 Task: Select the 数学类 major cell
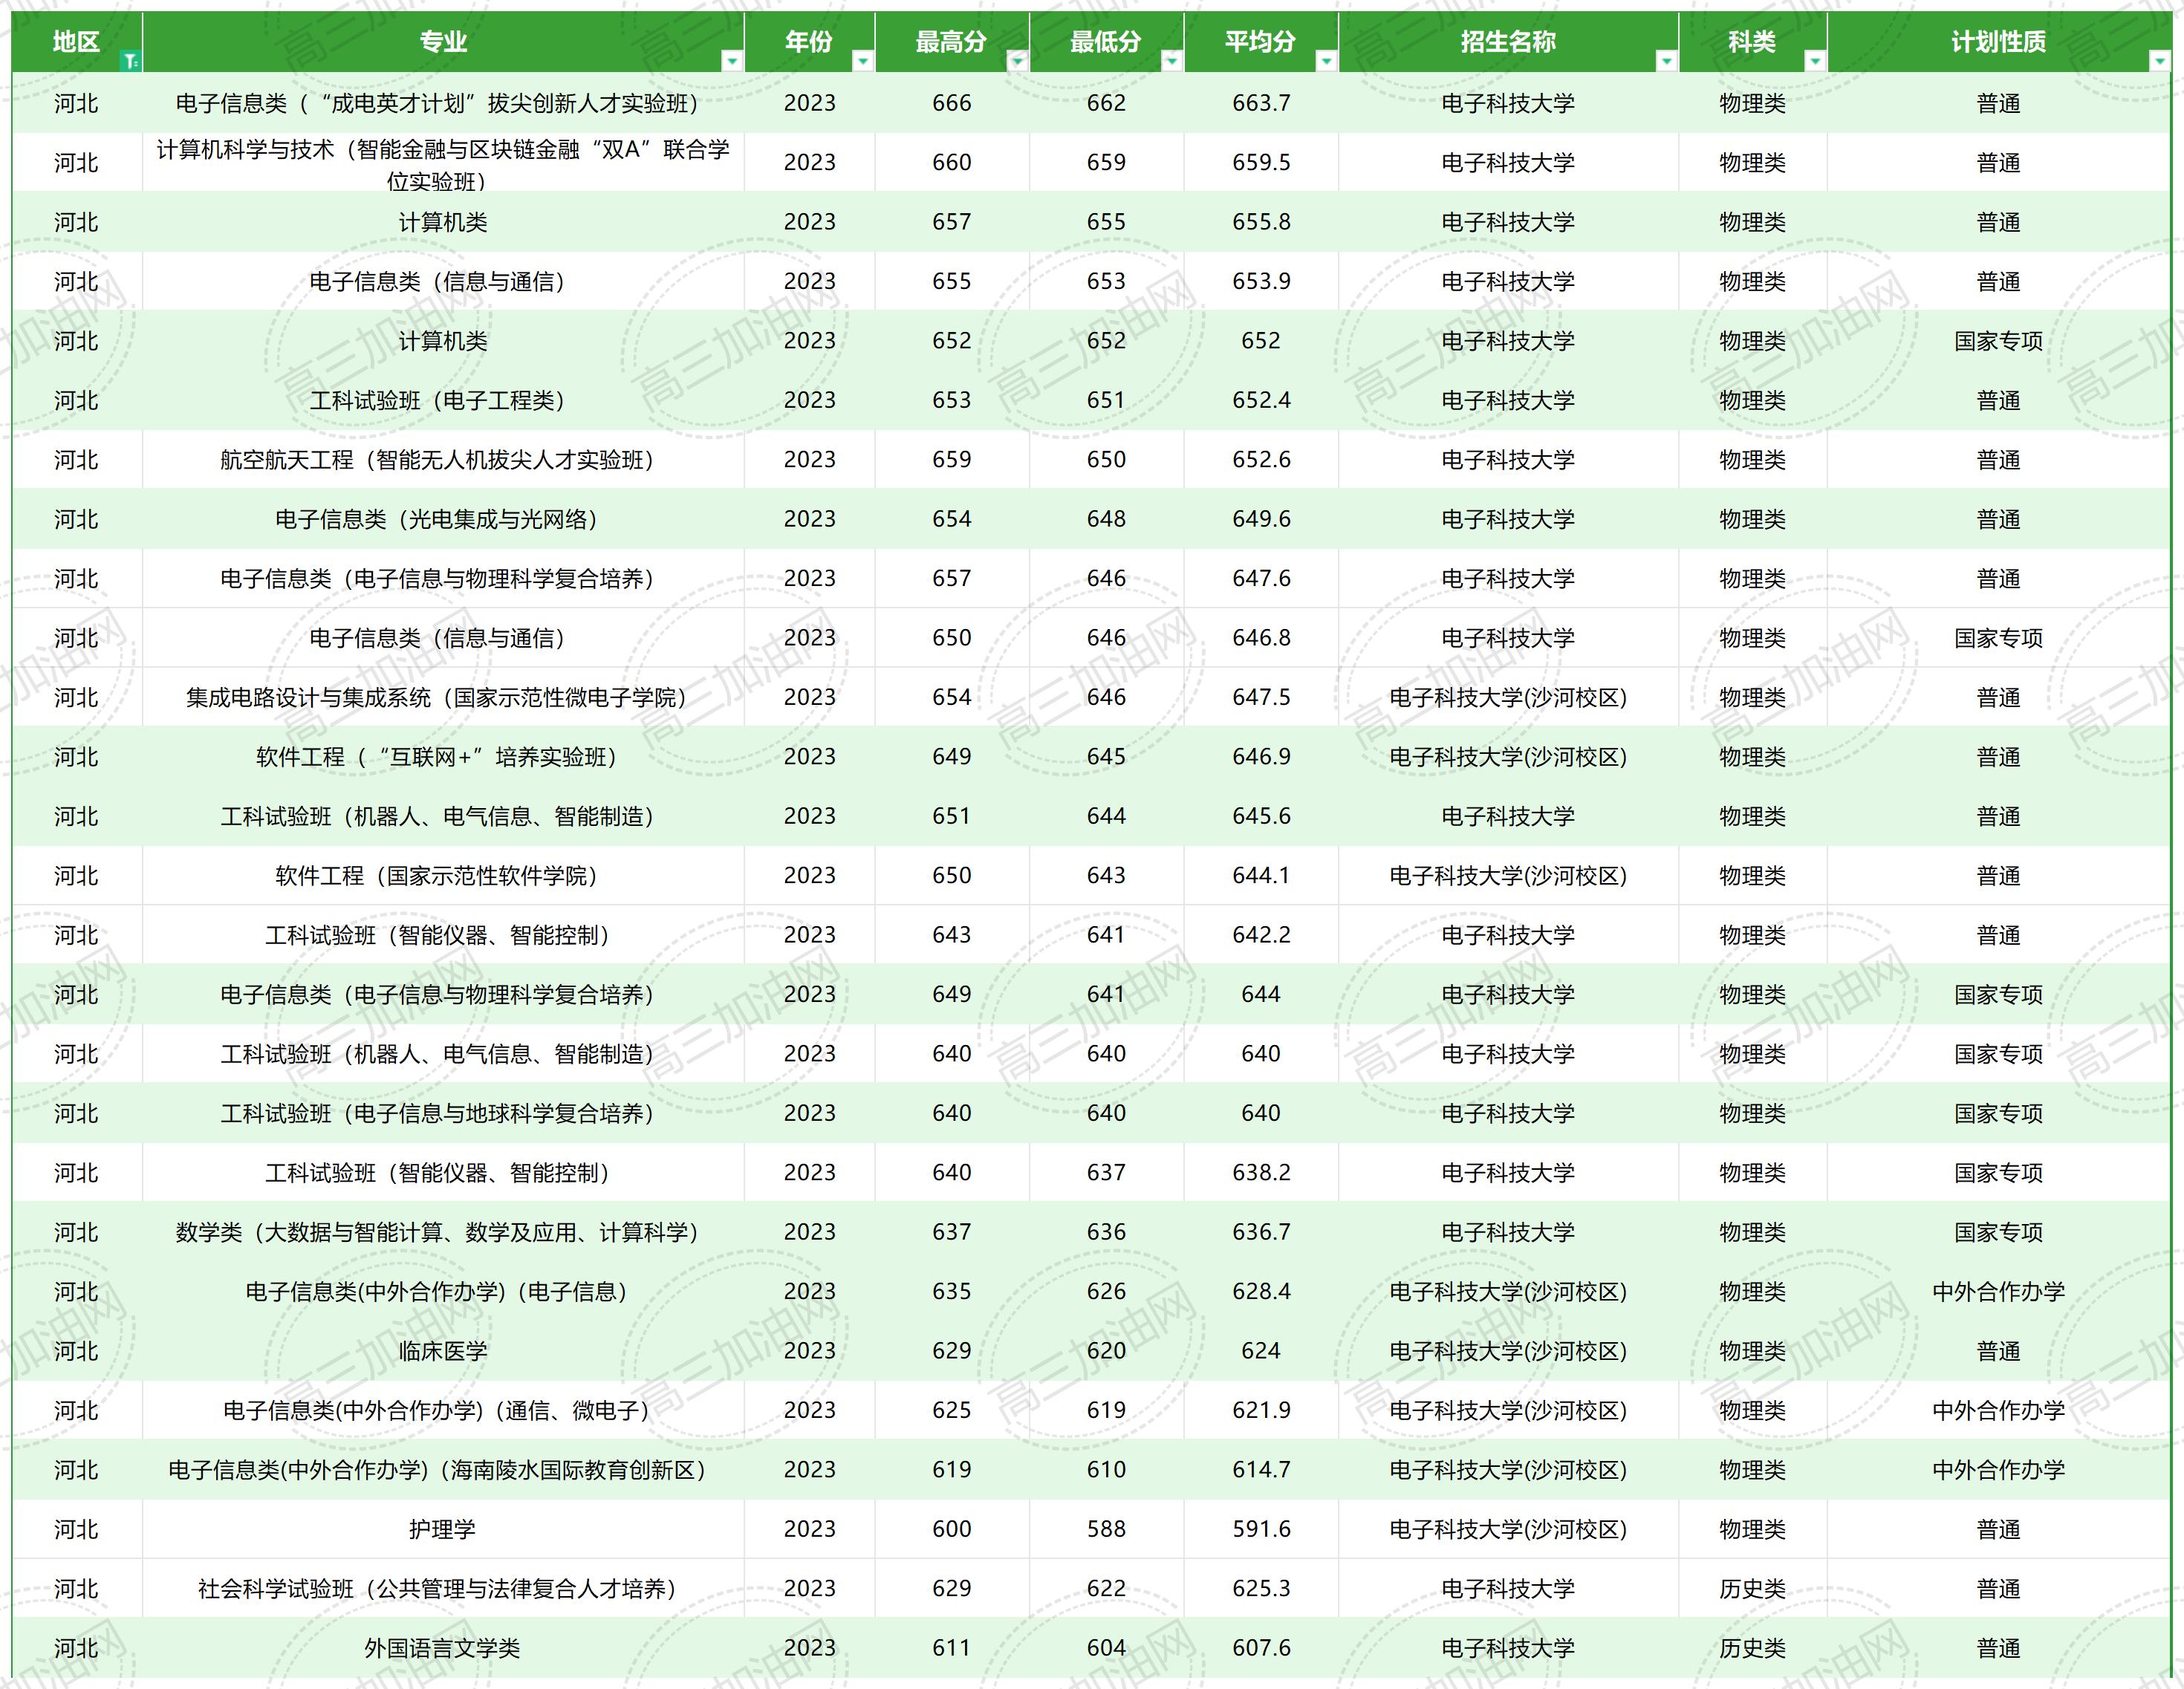(x=443, y=1232)
